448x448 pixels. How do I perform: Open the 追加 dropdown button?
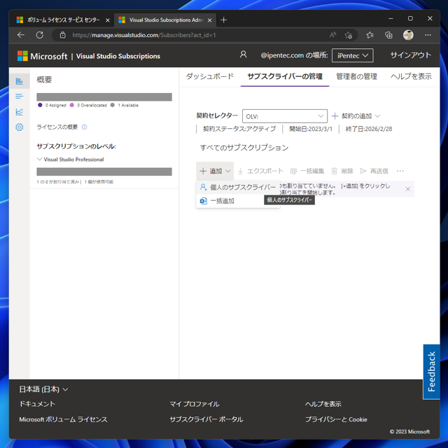215,171
